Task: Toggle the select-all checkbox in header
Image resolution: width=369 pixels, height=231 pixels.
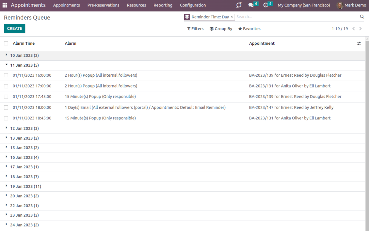Action: [6, 43]
